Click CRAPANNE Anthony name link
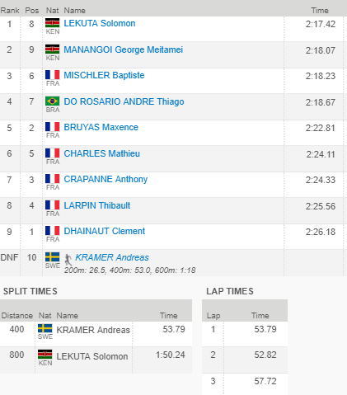Screen dimensions: 347x395 click(106, 179)
